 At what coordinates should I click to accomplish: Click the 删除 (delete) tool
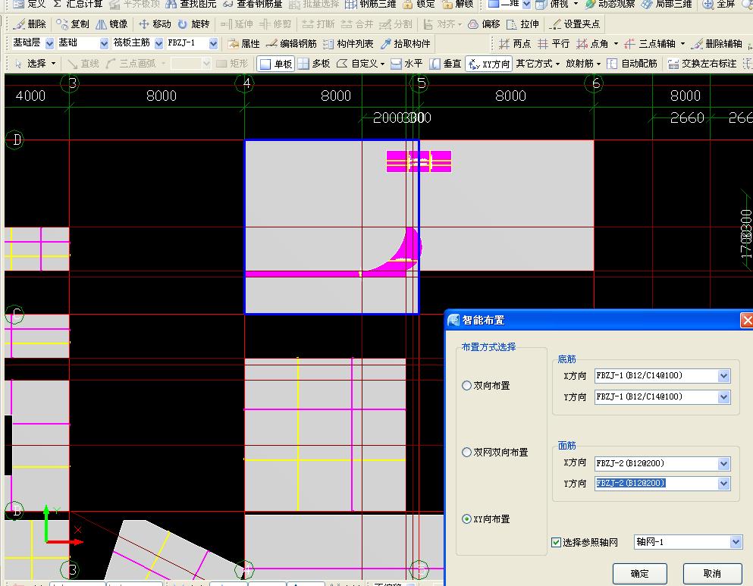point(31,24)
